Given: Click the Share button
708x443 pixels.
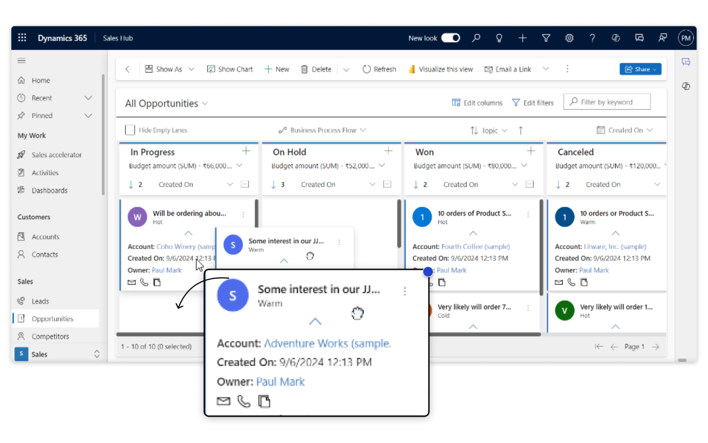Looking at the screenshot, I should click(640, 69).
